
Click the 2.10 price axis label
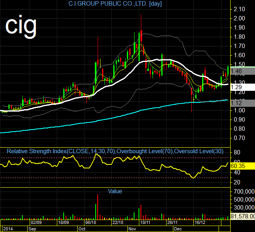(239, 9)
